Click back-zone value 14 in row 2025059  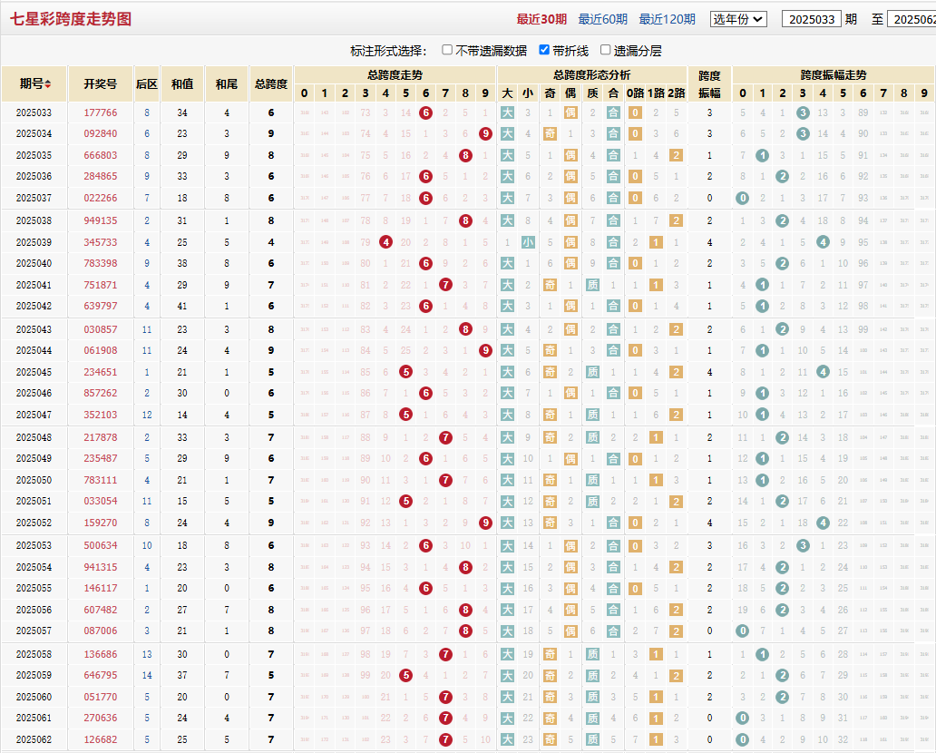pyautogui.click(x=147, y=675)
